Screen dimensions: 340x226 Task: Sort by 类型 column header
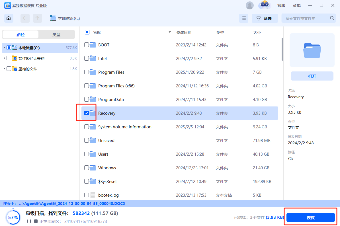[x=220, y=32]
